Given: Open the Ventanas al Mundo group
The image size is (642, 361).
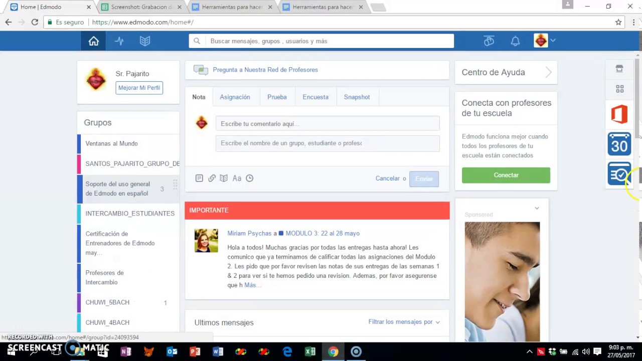Looking at the screenshot, I should click(111, 143).
